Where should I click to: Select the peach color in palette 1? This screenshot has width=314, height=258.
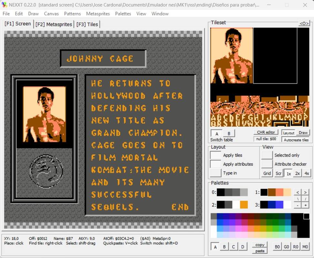(287, 192)
